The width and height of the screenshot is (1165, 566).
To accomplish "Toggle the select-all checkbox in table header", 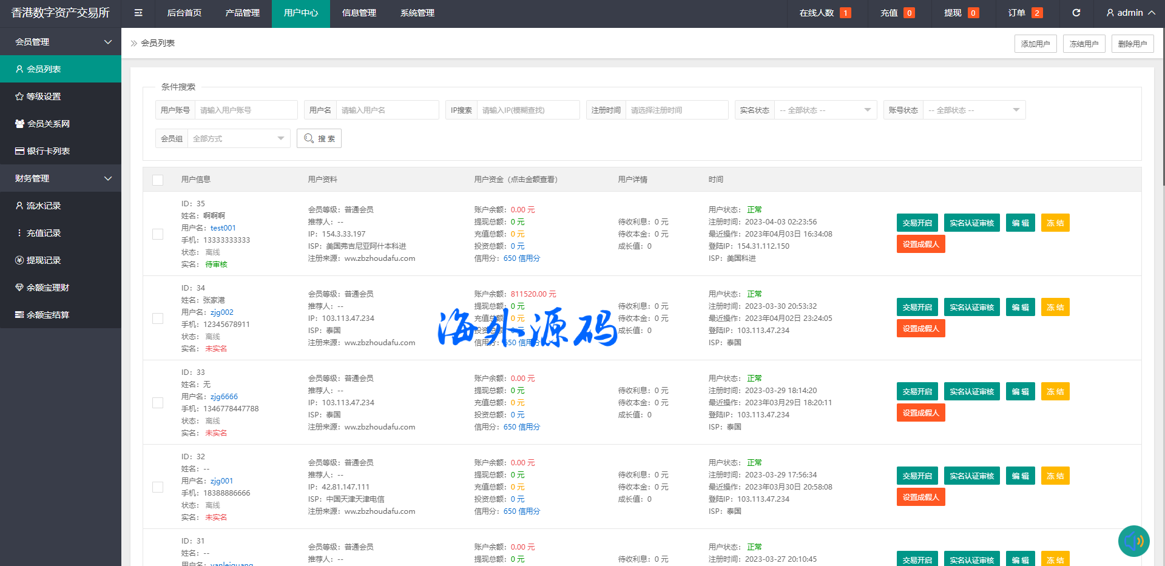I will coord(158,180).
